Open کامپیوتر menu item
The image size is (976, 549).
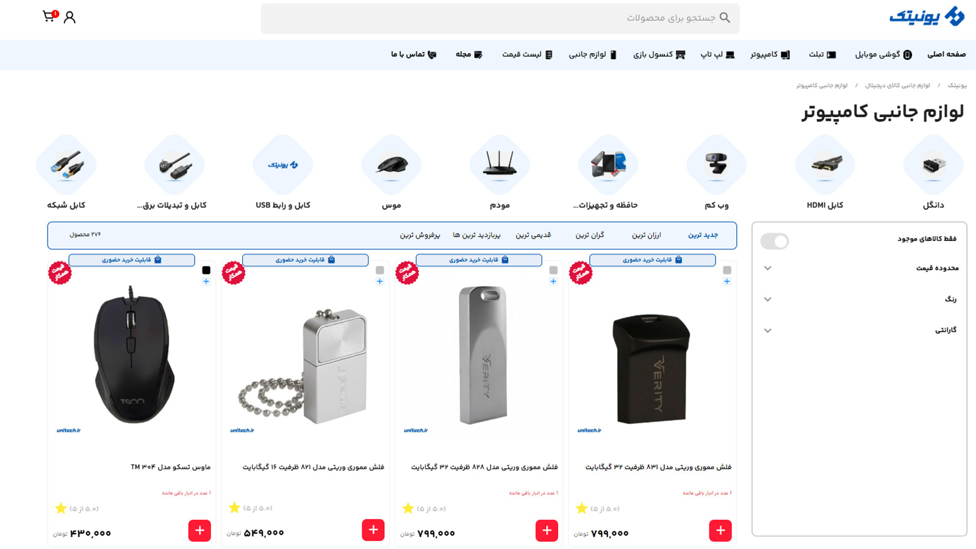770,54
